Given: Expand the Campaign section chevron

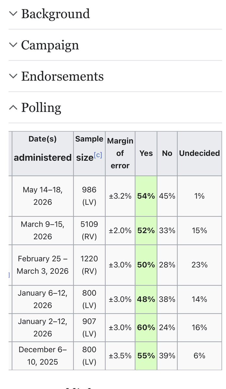Looking at the screenshot, I should tap(13, 45).
